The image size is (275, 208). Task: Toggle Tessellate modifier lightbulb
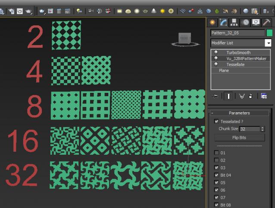(216, 64)
